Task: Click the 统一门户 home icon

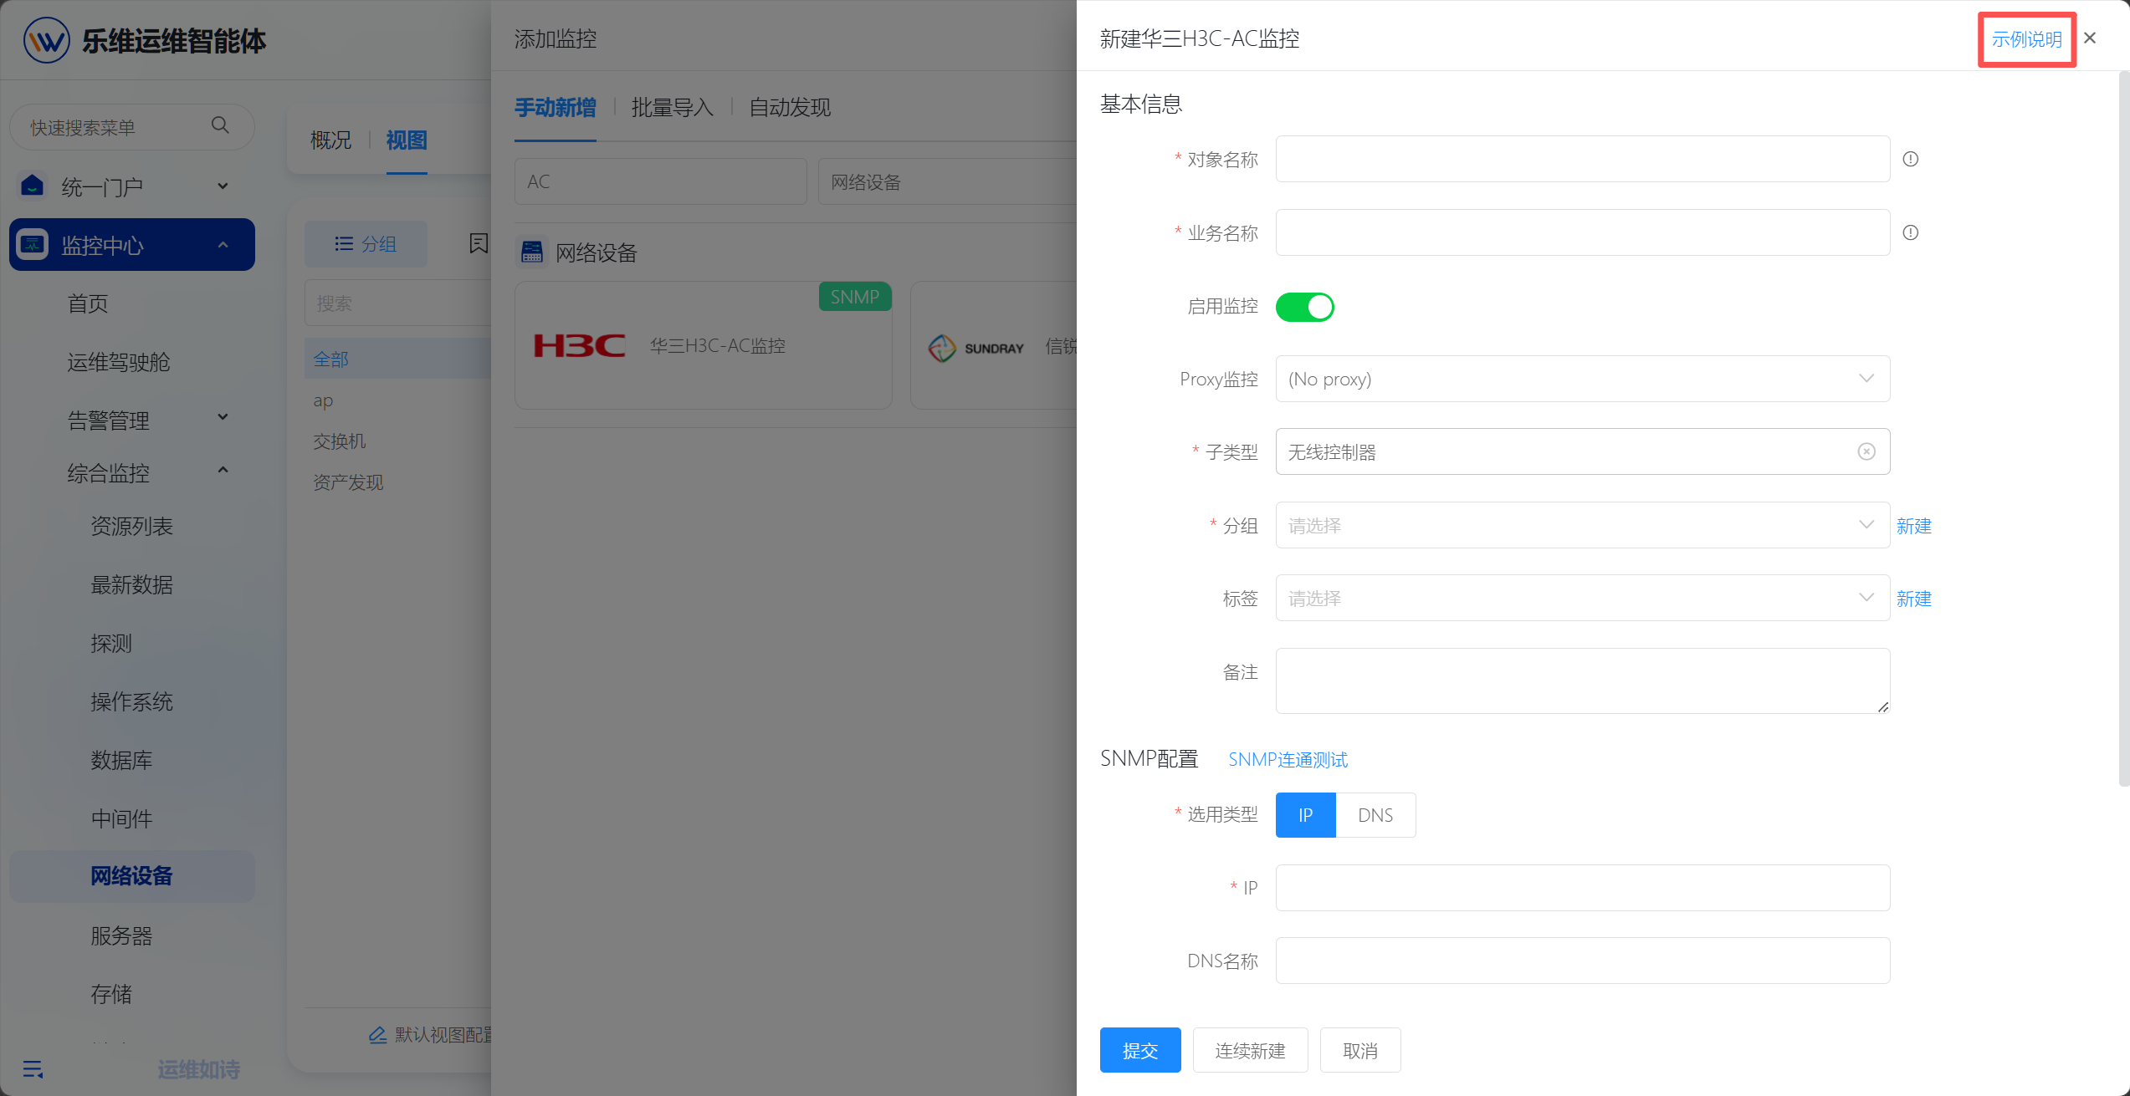Action: tap(33, 186)
